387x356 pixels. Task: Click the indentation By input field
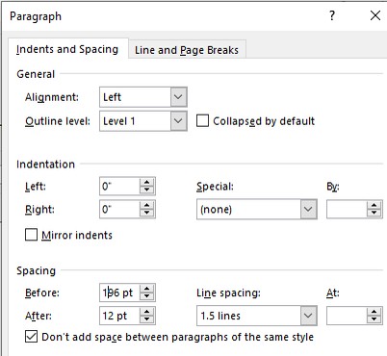click(347, 209)
